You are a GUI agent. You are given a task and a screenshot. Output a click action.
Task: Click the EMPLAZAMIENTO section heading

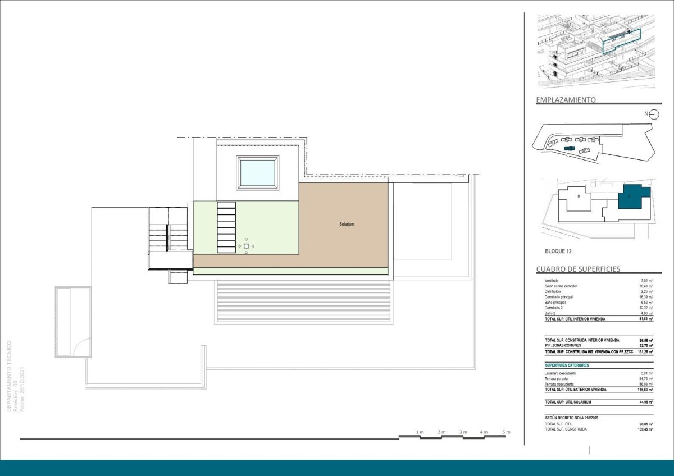coord(566,100)
